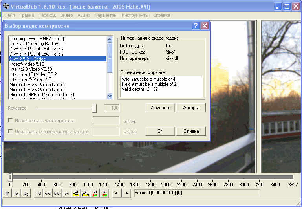Click the output video preview pane
The image size is (302, 209).
click(281, 97)
